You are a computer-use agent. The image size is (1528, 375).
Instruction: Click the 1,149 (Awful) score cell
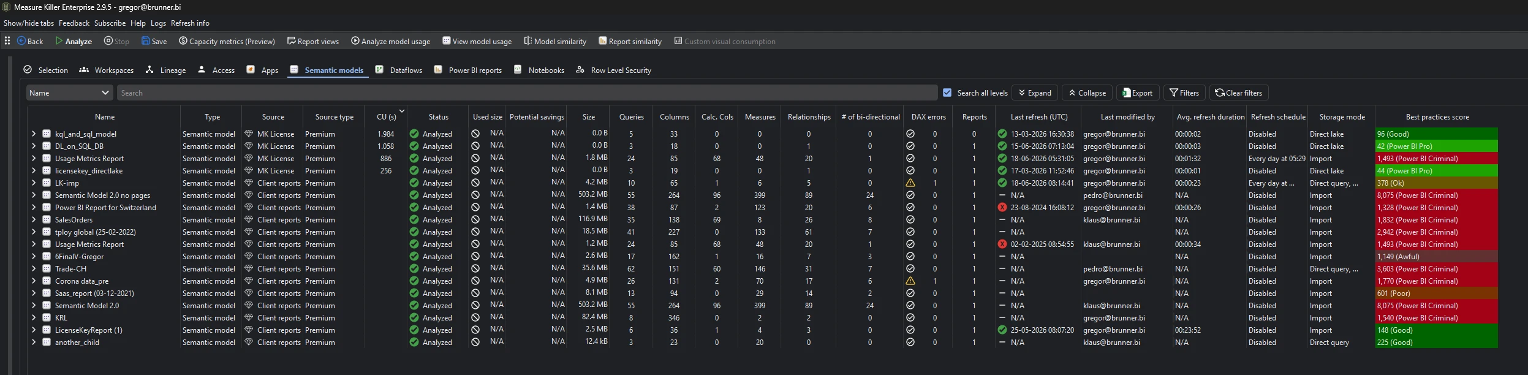click(x=1436, y=256)
